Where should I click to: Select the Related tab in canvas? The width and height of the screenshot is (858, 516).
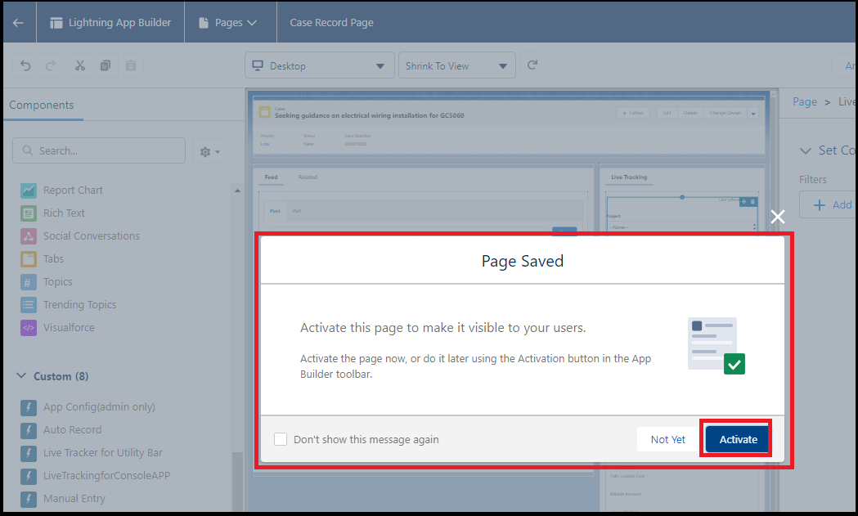308,177
